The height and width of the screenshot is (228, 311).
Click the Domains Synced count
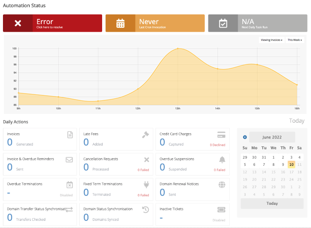pyautogui.click(x=86, y=217)
